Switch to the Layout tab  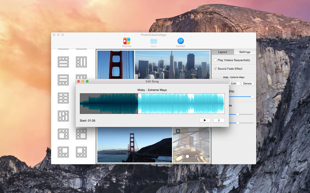222,52
